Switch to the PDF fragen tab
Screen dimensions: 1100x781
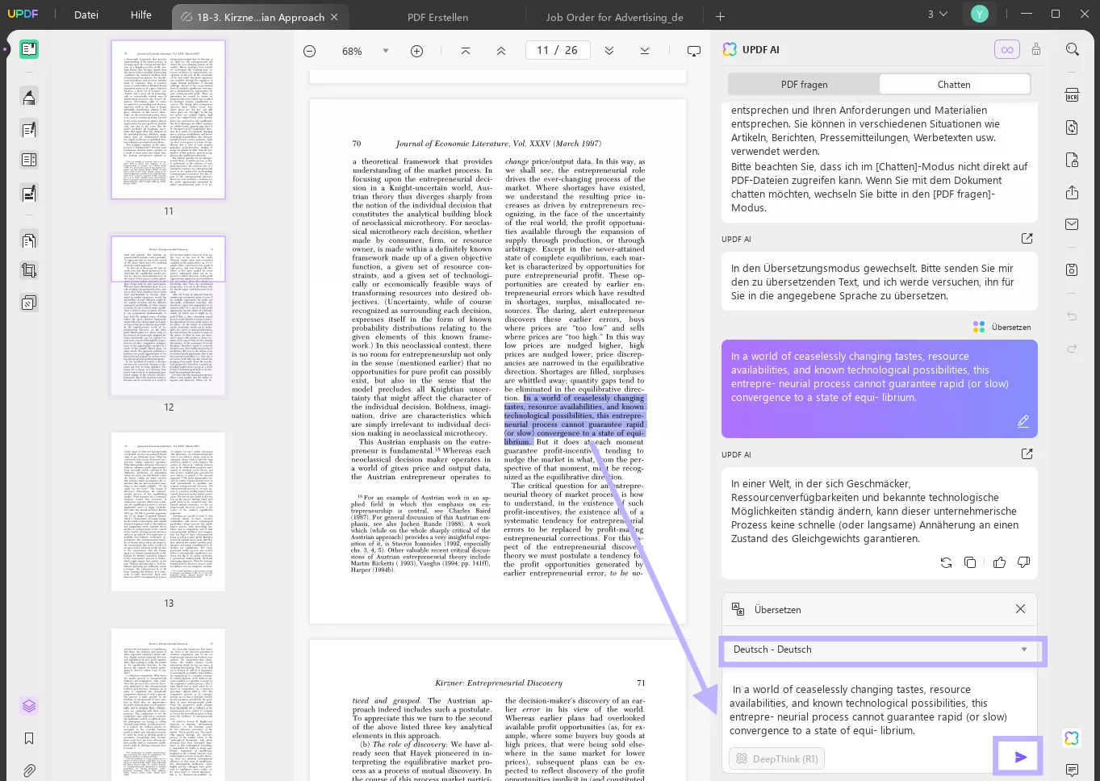pyautogui.click(x=803, y=84)
